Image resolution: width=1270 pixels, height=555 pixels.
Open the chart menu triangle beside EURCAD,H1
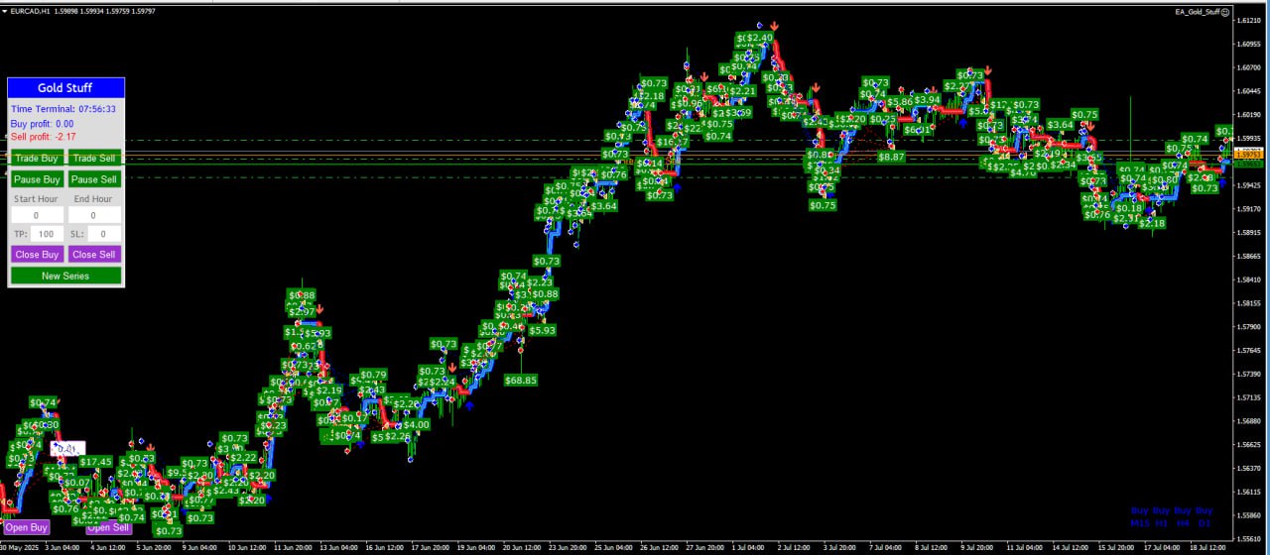coord(5,11)
